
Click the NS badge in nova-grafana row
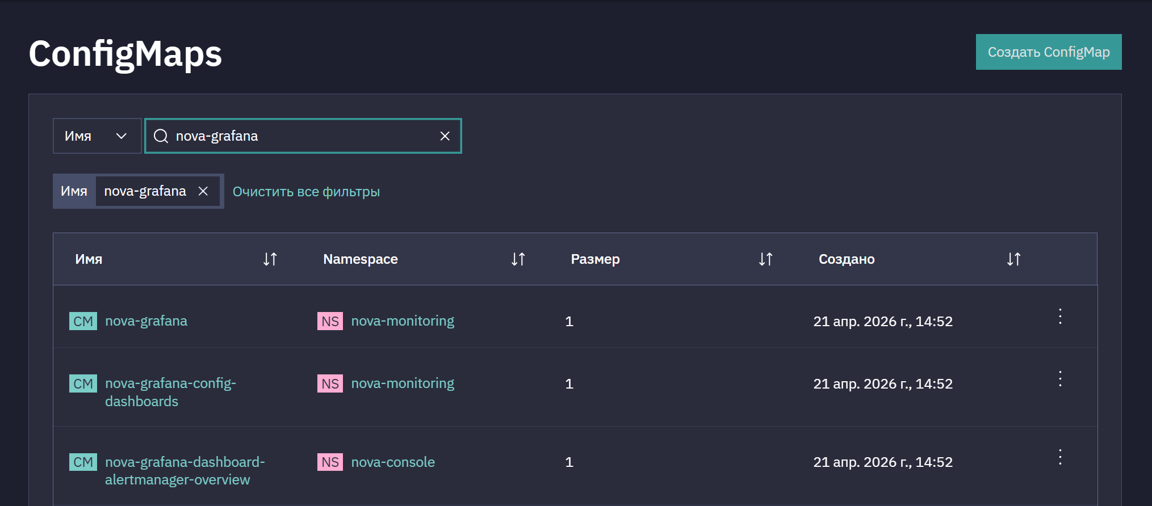[x=330, y=321]
